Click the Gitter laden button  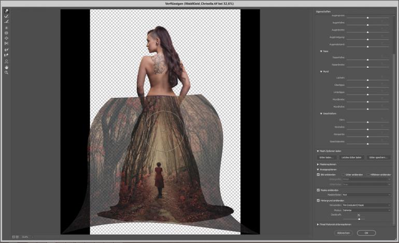pos(326,157)
